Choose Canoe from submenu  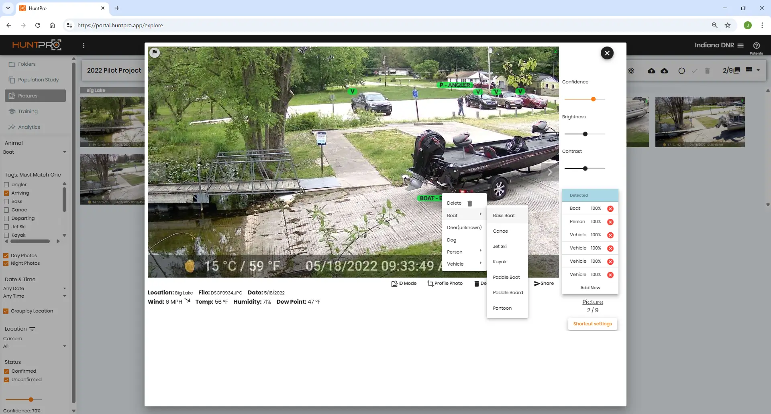point(507,231)
